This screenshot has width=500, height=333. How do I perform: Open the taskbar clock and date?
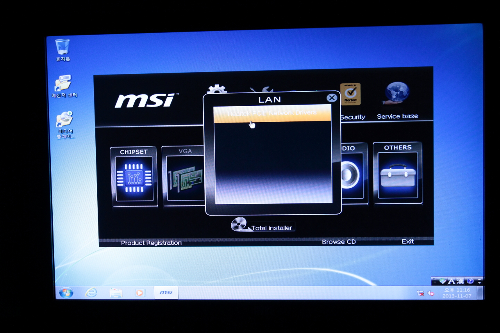(457, 293)
